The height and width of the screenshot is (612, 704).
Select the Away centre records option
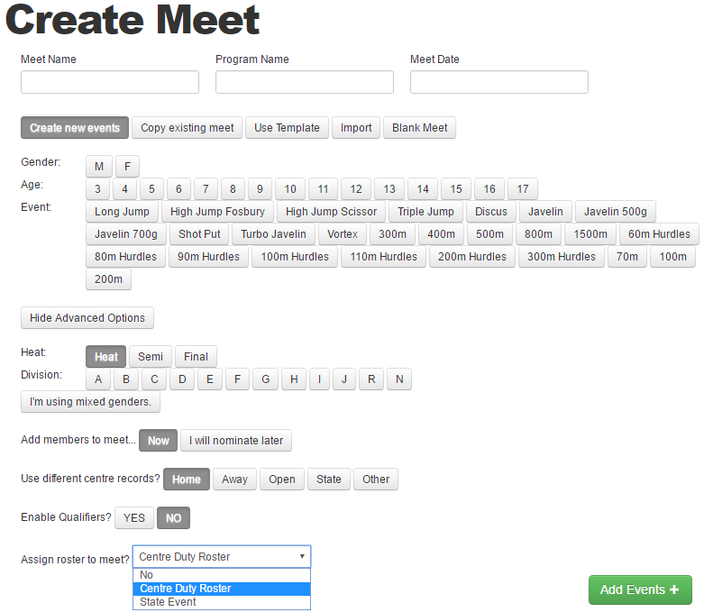pyautogui.click(x=234, y=480)
